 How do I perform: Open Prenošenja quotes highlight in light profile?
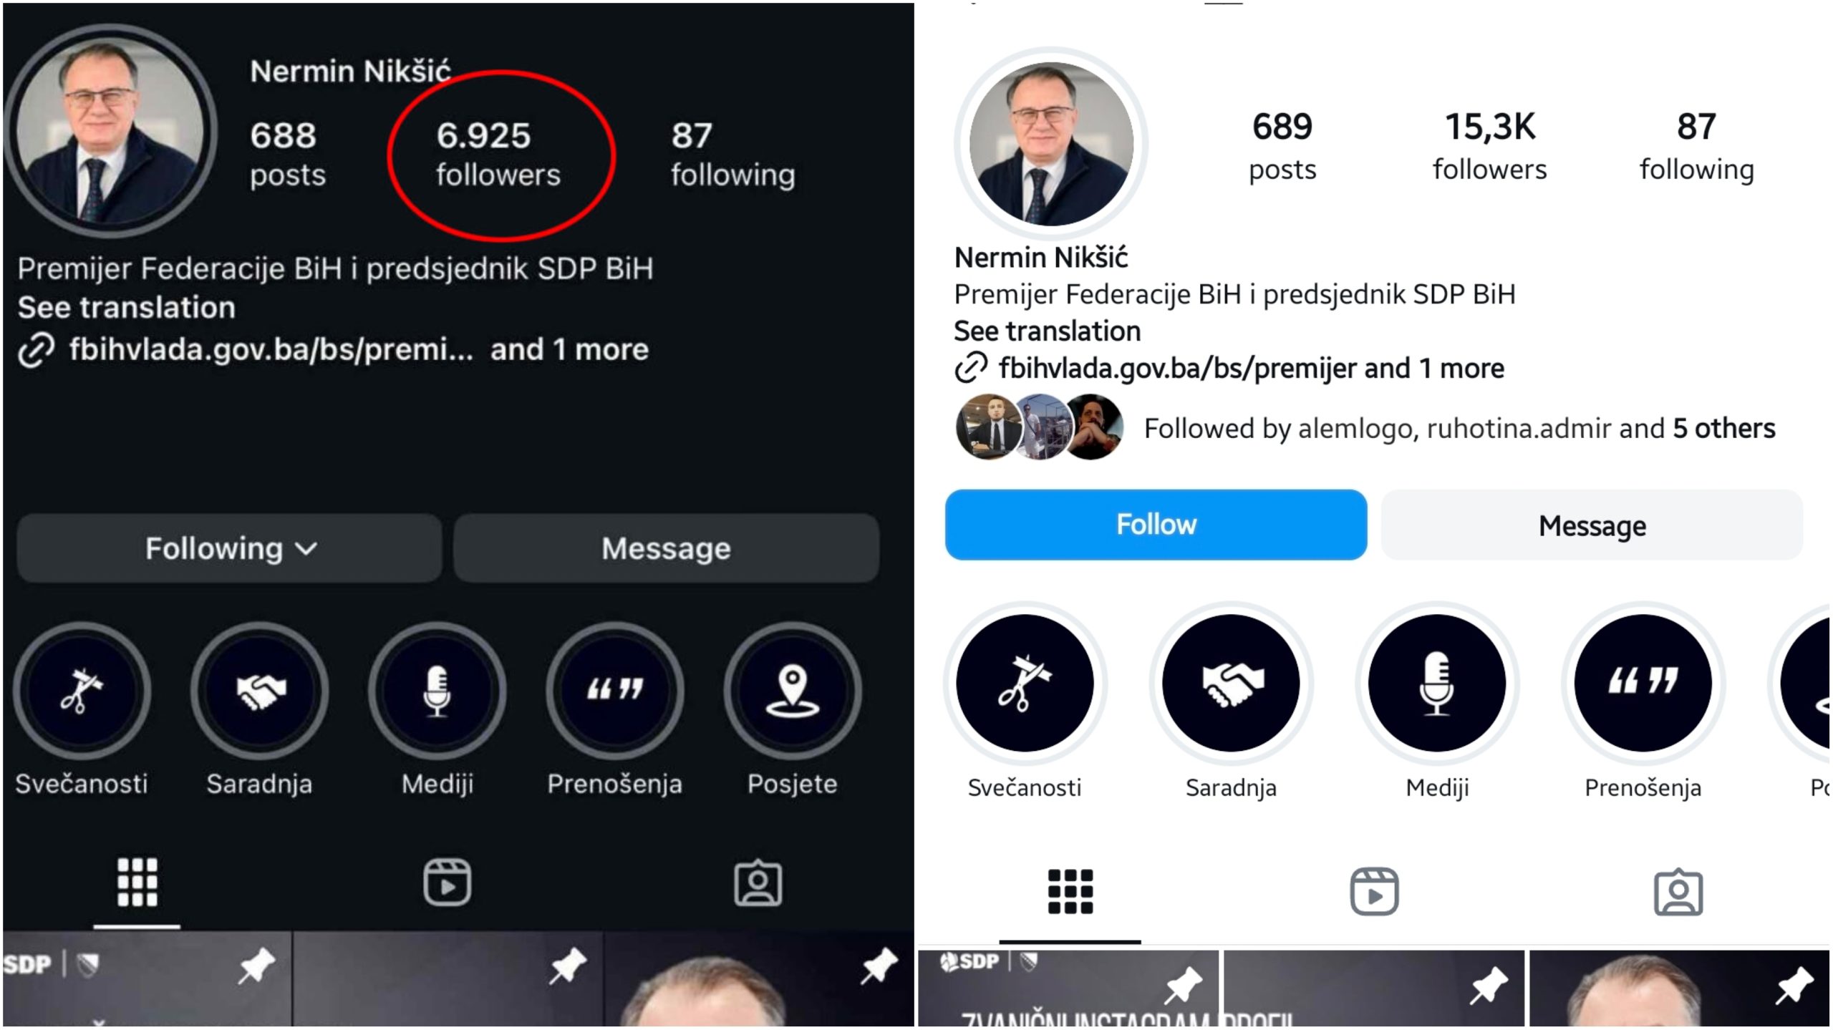pos(1643,683)
